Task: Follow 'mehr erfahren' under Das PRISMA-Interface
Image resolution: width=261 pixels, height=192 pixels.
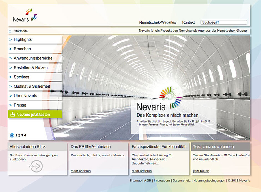Action: tap(81, 171)
